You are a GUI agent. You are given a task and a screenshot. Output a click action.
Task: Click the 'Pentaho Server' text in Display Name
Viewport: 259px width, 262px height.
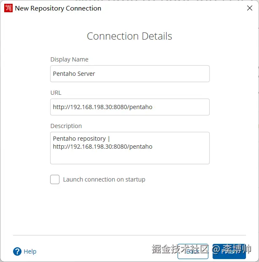[x=74, y=74]
